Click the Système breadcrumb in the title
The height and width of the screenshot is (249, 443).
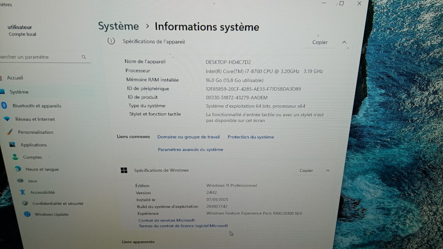[118, 26]
